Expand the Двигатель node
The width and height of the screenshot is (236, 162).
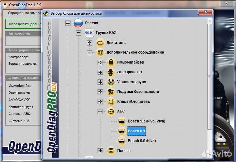click(89, 43)
